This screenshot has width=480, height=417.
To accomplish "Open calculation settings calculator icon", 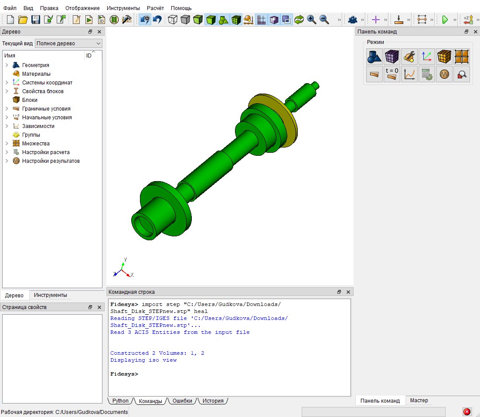I will pyautogui.click(x=427, y=74).
